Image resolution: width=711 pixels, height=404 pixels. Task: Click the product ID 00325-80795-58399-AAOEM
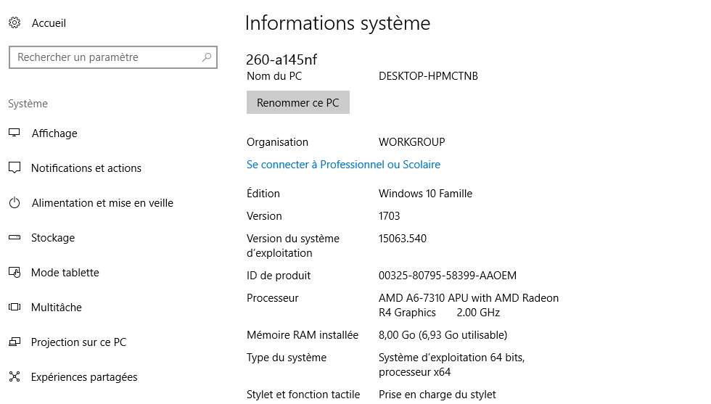447,276
